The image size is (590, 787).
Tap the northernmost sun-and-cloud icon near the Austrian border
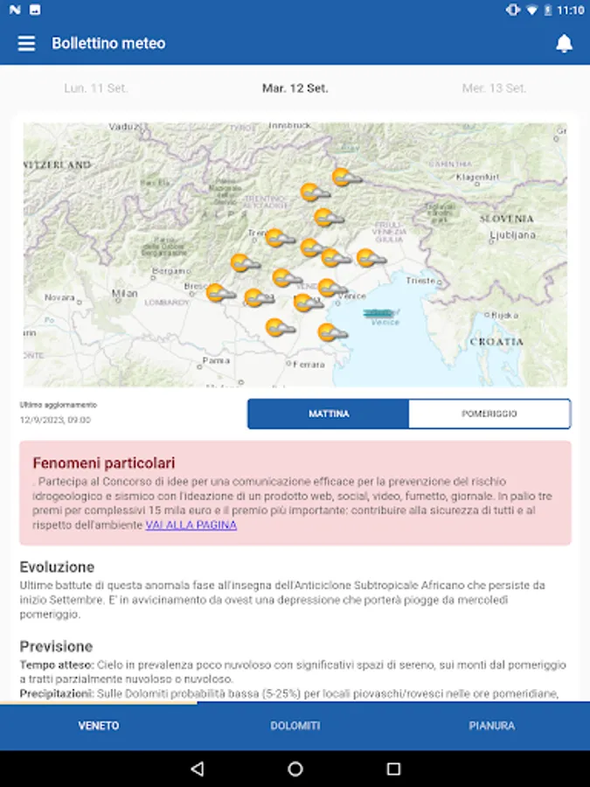pyautogui.click(x=346, y=178)
